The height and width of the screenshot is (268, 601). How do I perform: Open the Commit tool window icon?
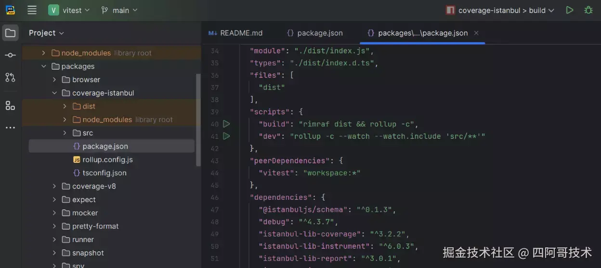click(x=11, y=55)
